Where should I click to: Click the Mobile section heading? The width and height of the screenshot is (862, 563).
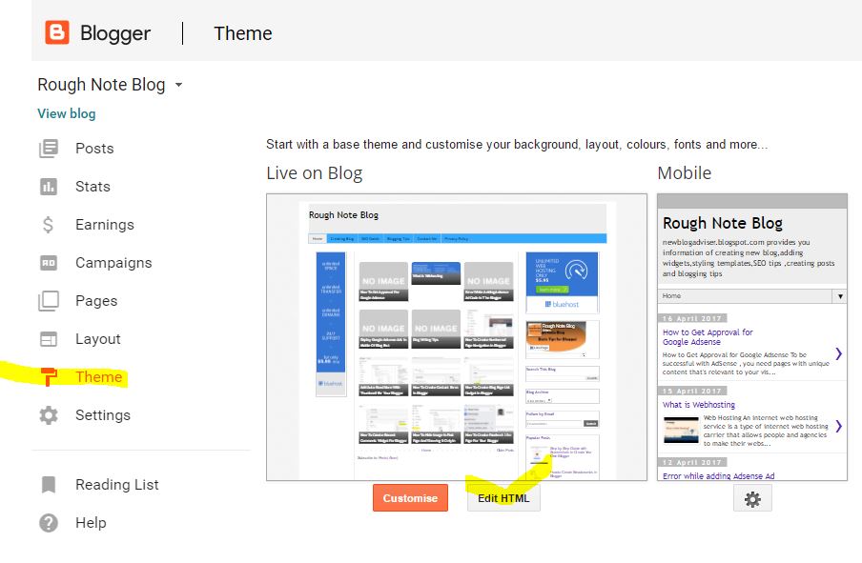685,173
